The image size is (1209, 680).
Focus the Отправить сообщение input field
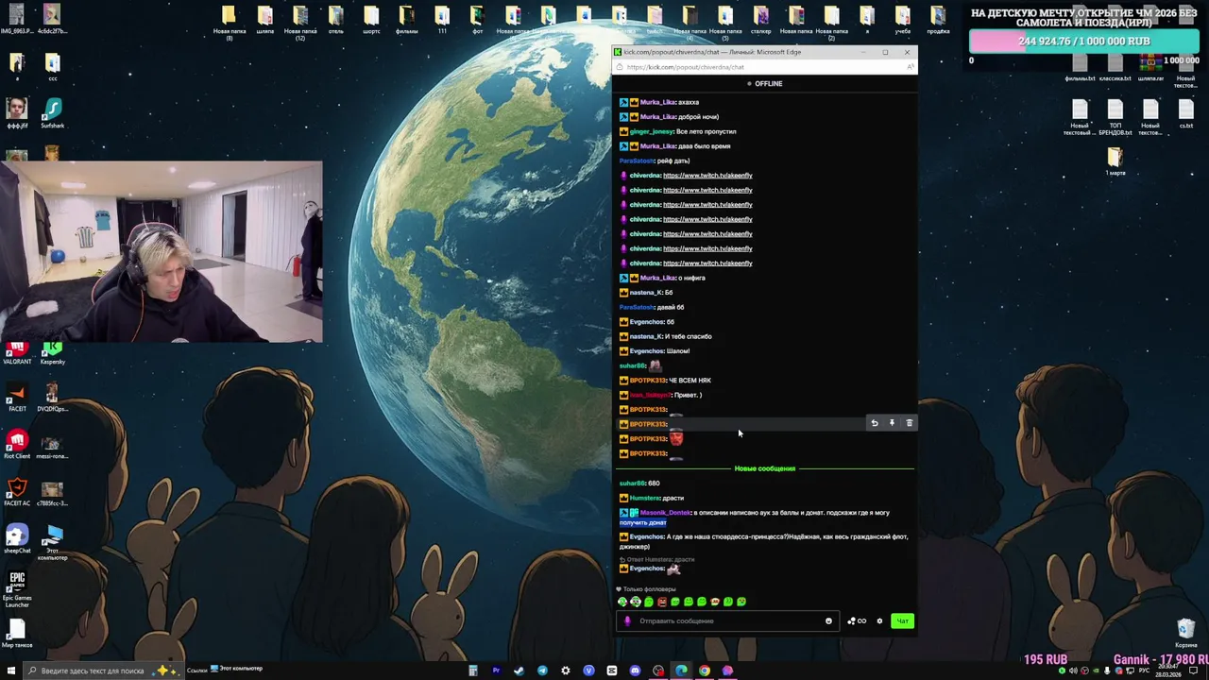729,621
